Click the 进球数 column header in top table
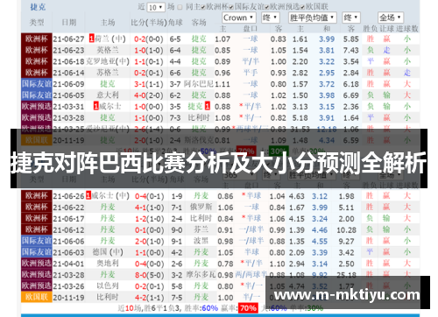Image resolution: width=438 pixels, height=317 pixels. pos(407,29)
